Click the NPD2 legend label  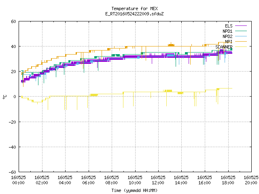coord(227,36)
